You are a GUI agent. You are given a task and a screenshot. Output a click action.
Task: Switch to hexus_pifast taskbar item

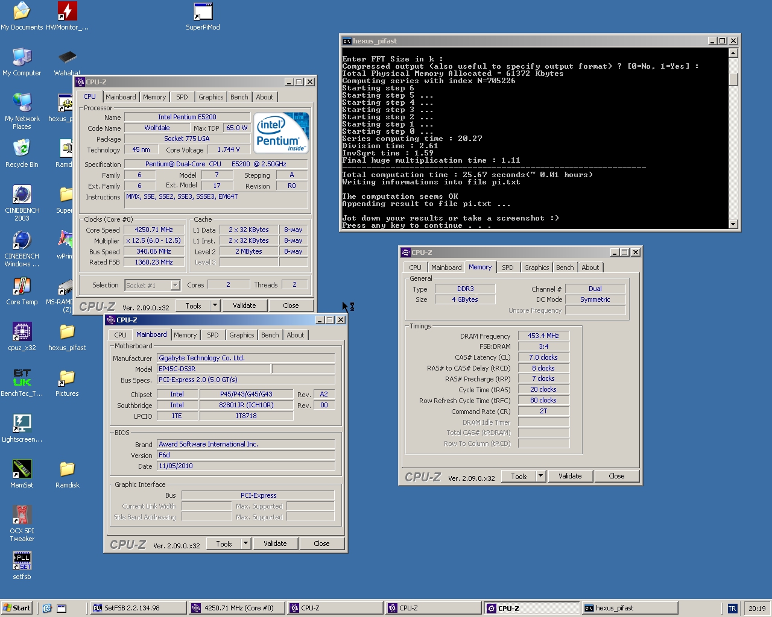pyautogui.click(x=630, y=608)
